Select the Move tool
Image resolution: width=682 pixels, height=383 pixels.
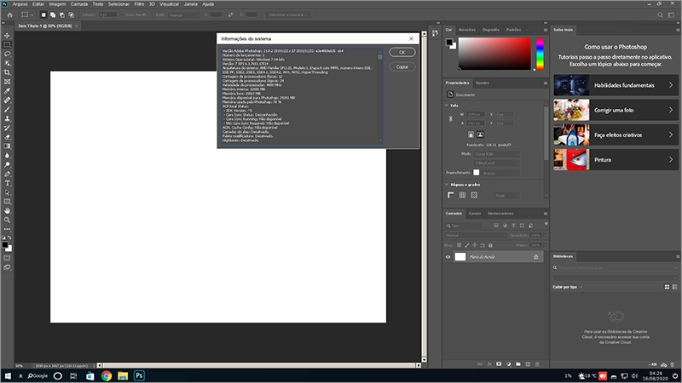(x=7, y=34)
